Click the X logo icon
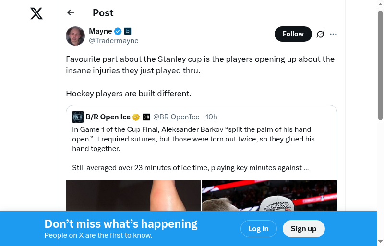This screenshot has height=246, width=384. [x=36, y=13]
